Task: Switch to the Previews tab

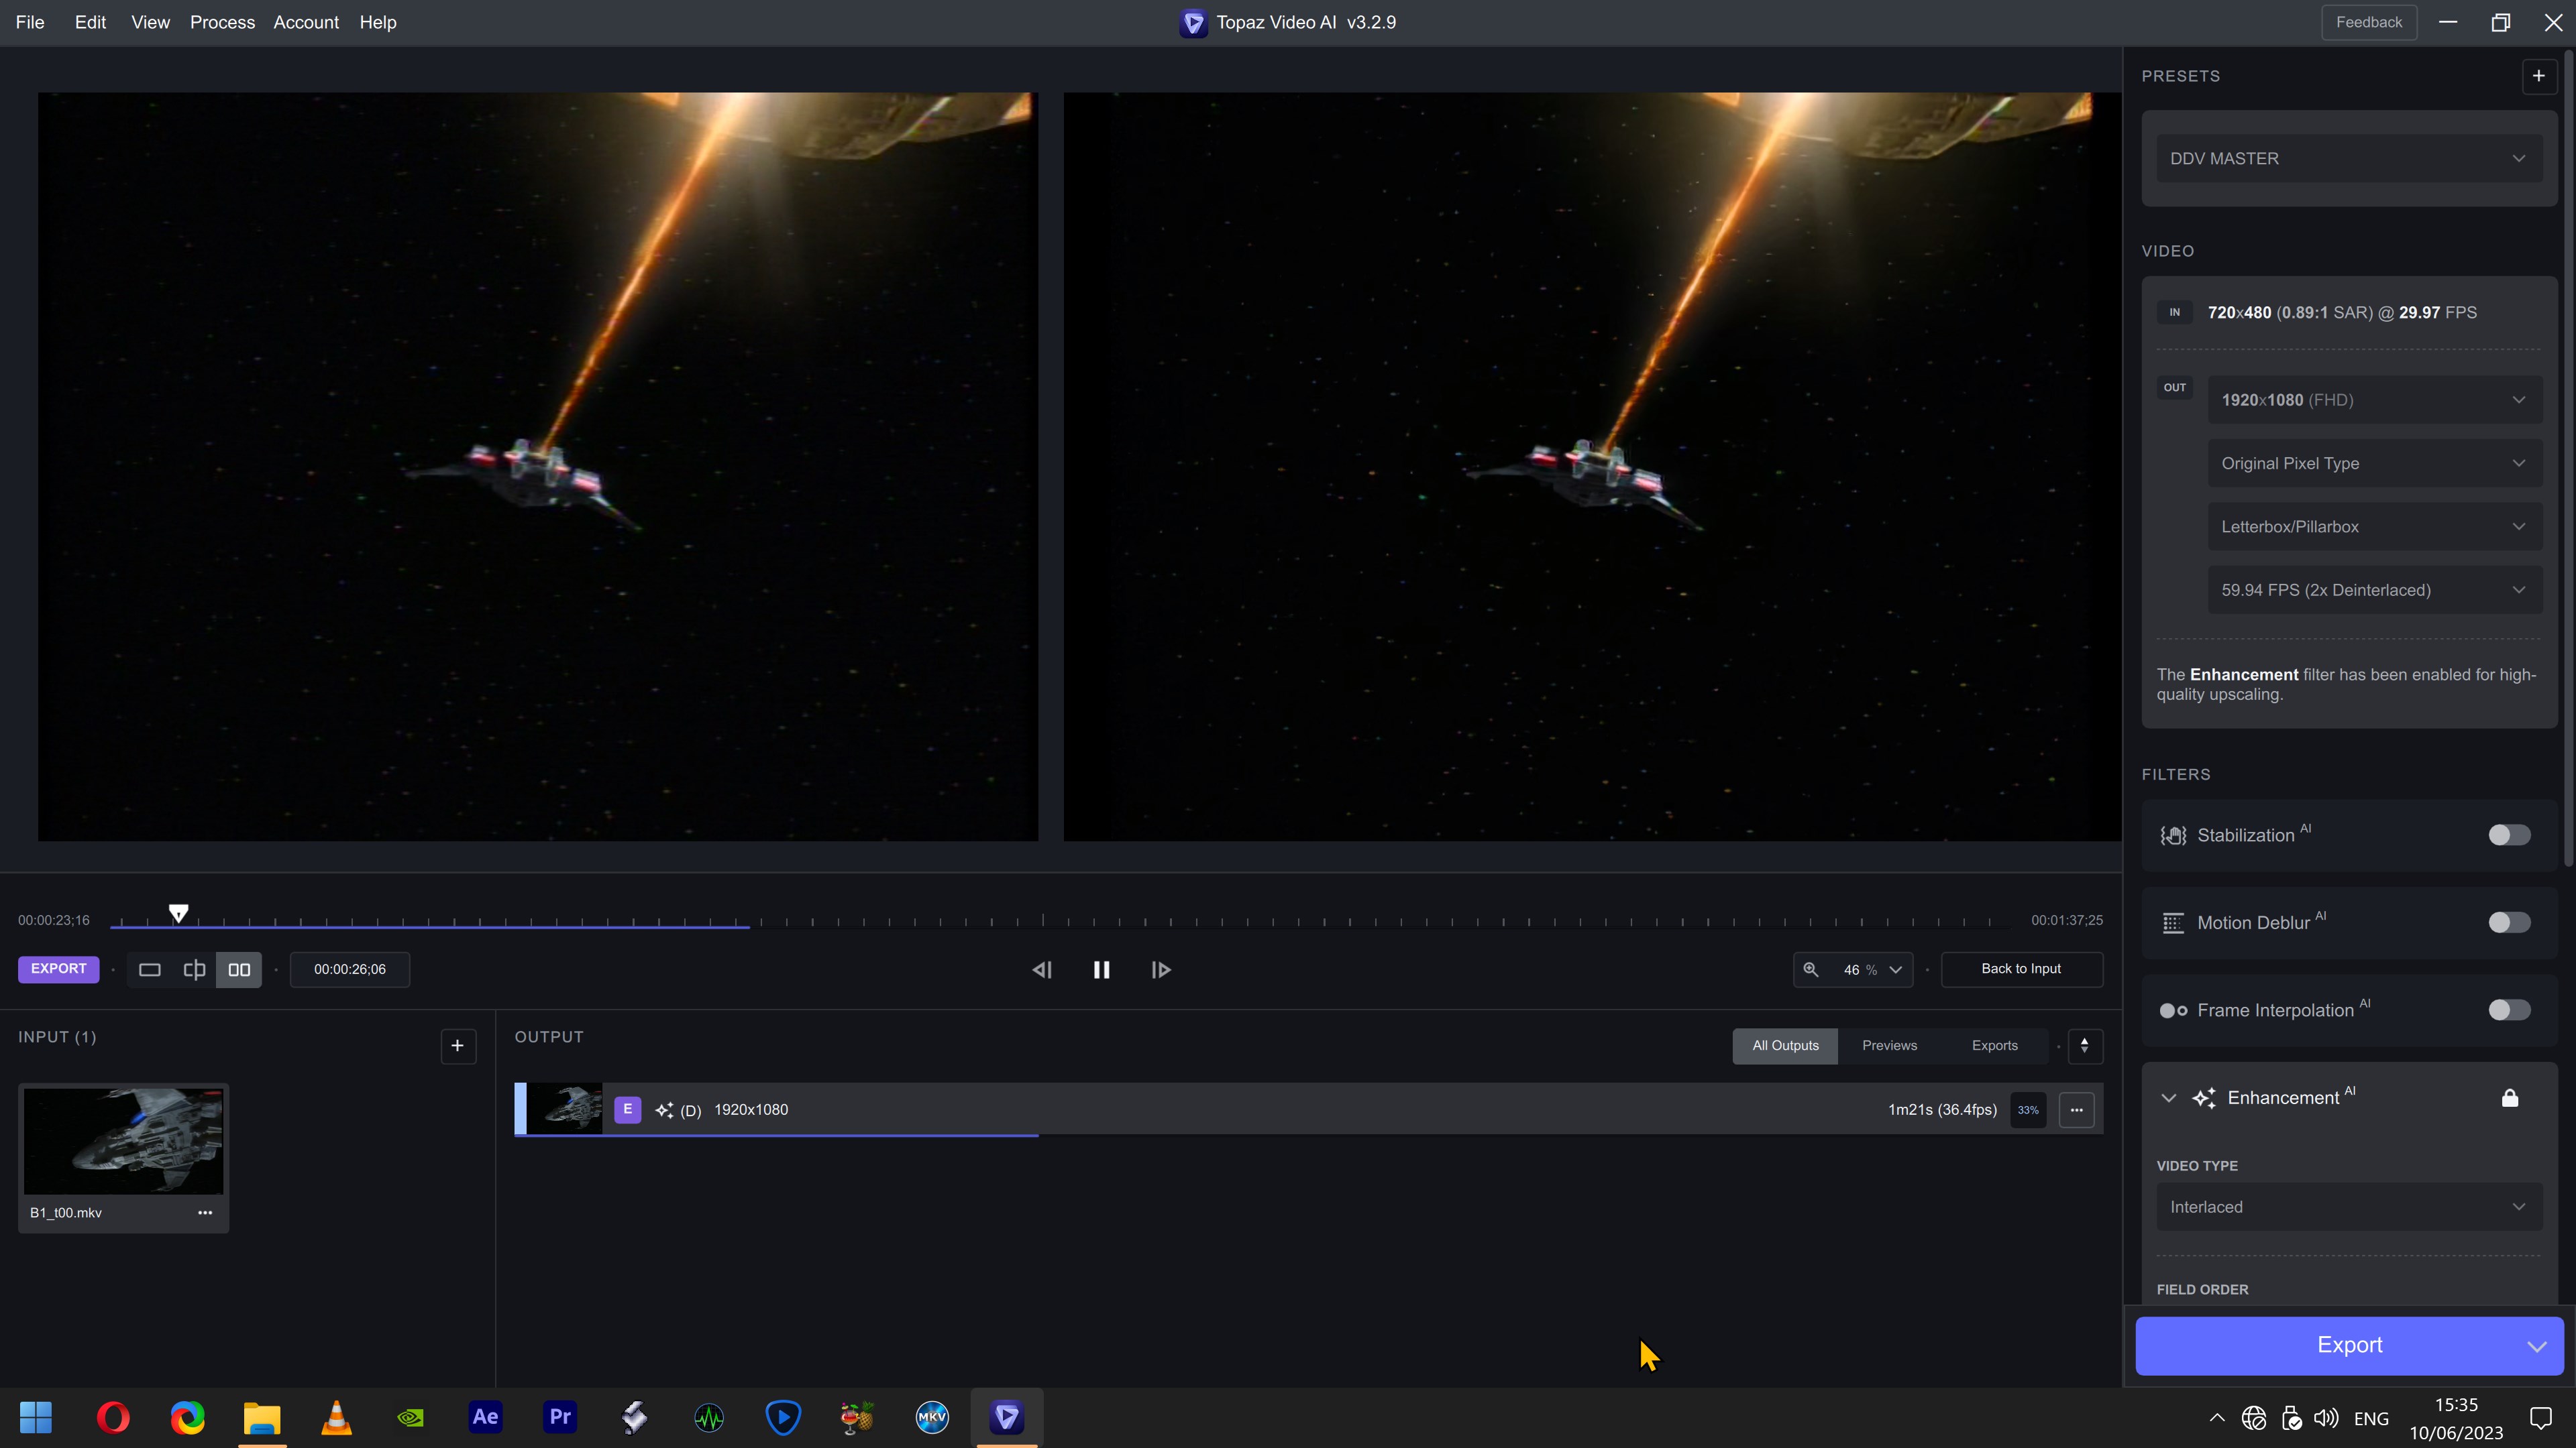Action: [1889, 1045]
